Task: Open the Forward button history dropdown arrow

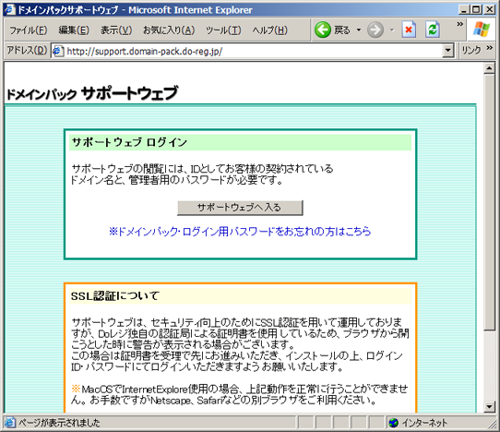Action: (x=392, y=30)
